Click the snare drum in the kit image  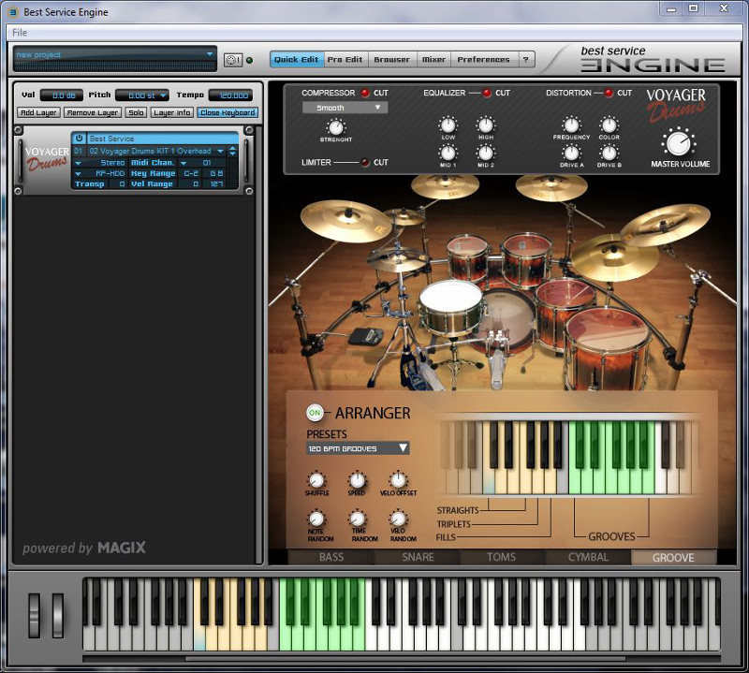coord(451,307)
